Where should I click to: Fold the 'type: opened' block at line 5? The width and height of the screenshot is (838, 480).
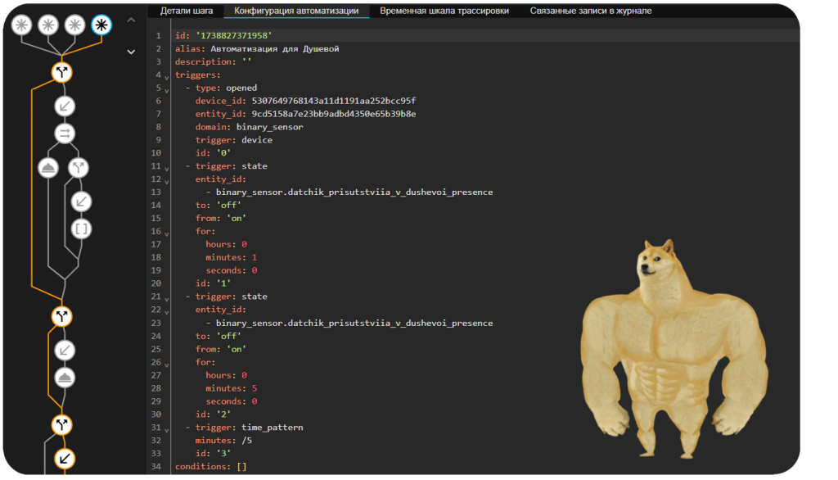tap(167, 90)
